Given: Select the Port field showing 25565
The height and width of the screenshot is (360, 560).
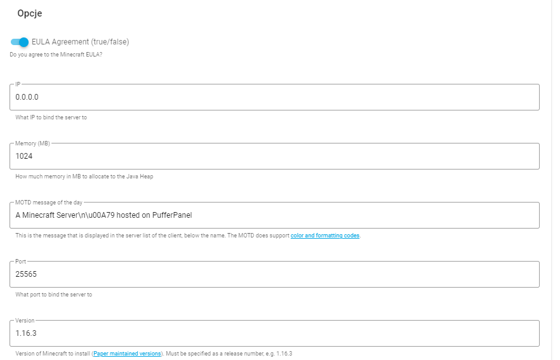Looking at the screenshot, I should [x=274, y=274].
